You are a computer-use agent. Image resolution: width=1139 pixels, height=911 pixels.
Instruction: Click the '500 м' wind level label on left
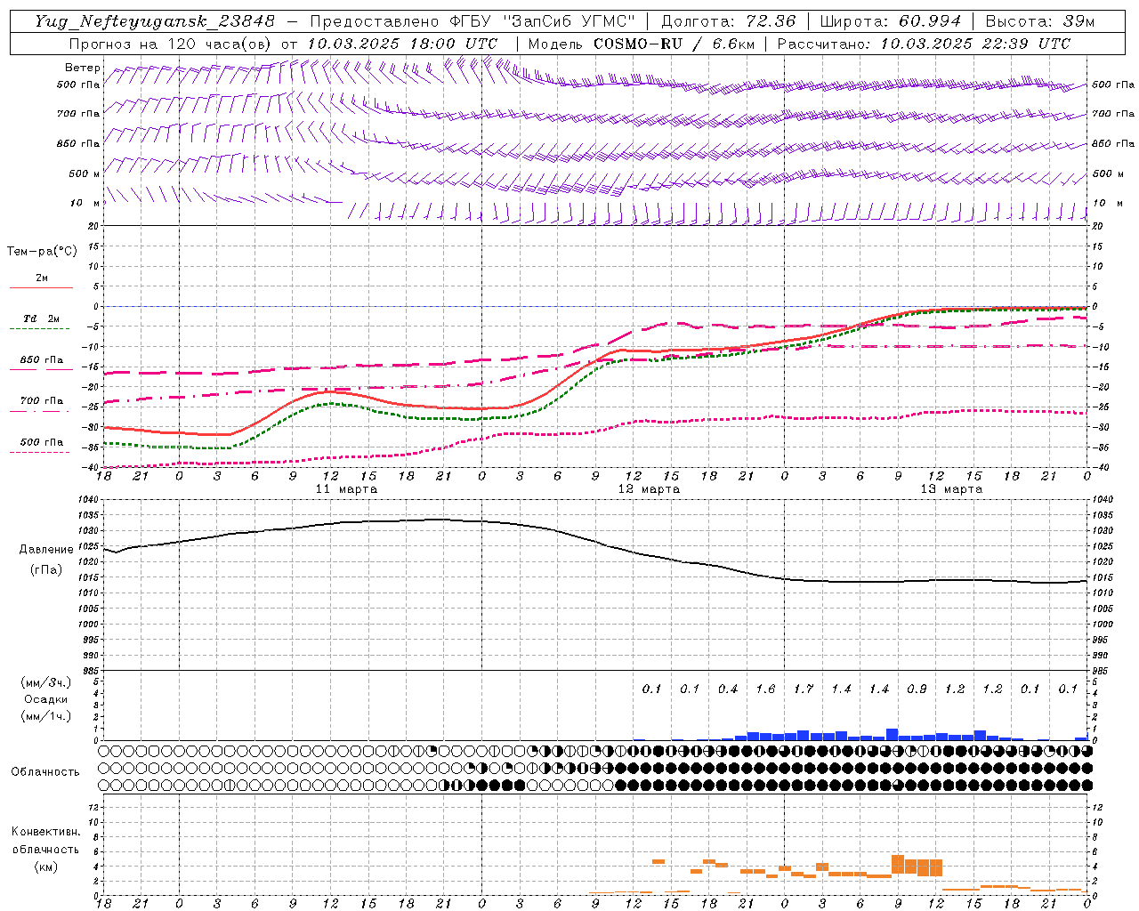click(x=85, y=173)
